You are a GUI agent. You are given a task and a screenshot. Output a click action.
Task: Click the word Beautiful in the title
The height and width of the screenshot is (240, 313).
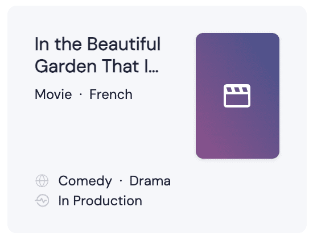coord(124,44)
